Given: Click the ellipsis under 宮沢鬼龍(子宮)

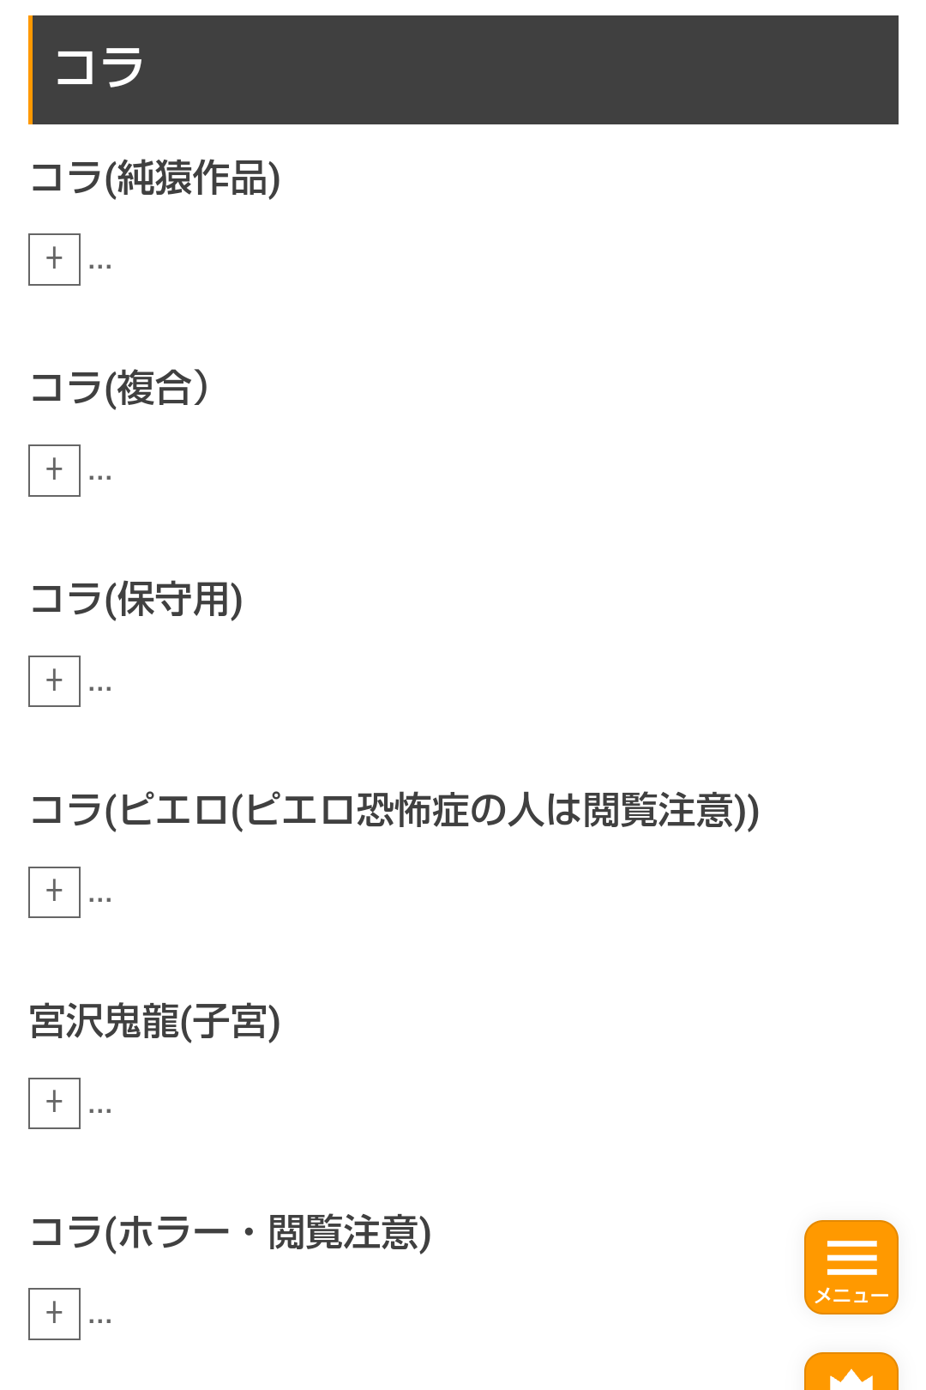Looking at the screenshot, I should click(x=99, y=1109).
